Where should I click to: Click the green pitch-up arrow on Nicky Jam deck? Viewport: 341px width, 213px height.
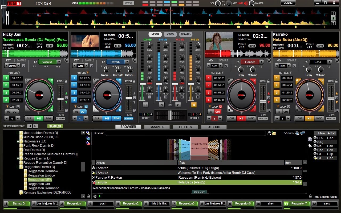pos(66,93)
